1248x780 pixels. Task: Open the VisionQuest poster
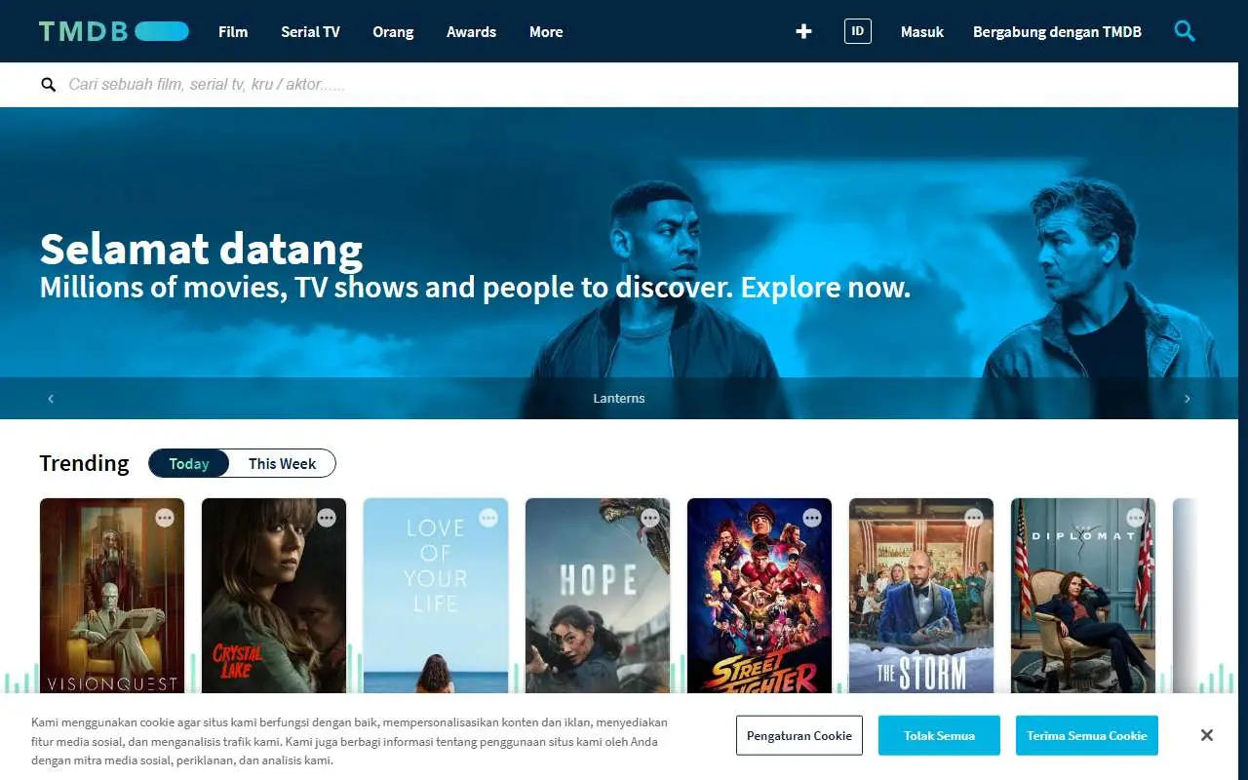[112, 596]
